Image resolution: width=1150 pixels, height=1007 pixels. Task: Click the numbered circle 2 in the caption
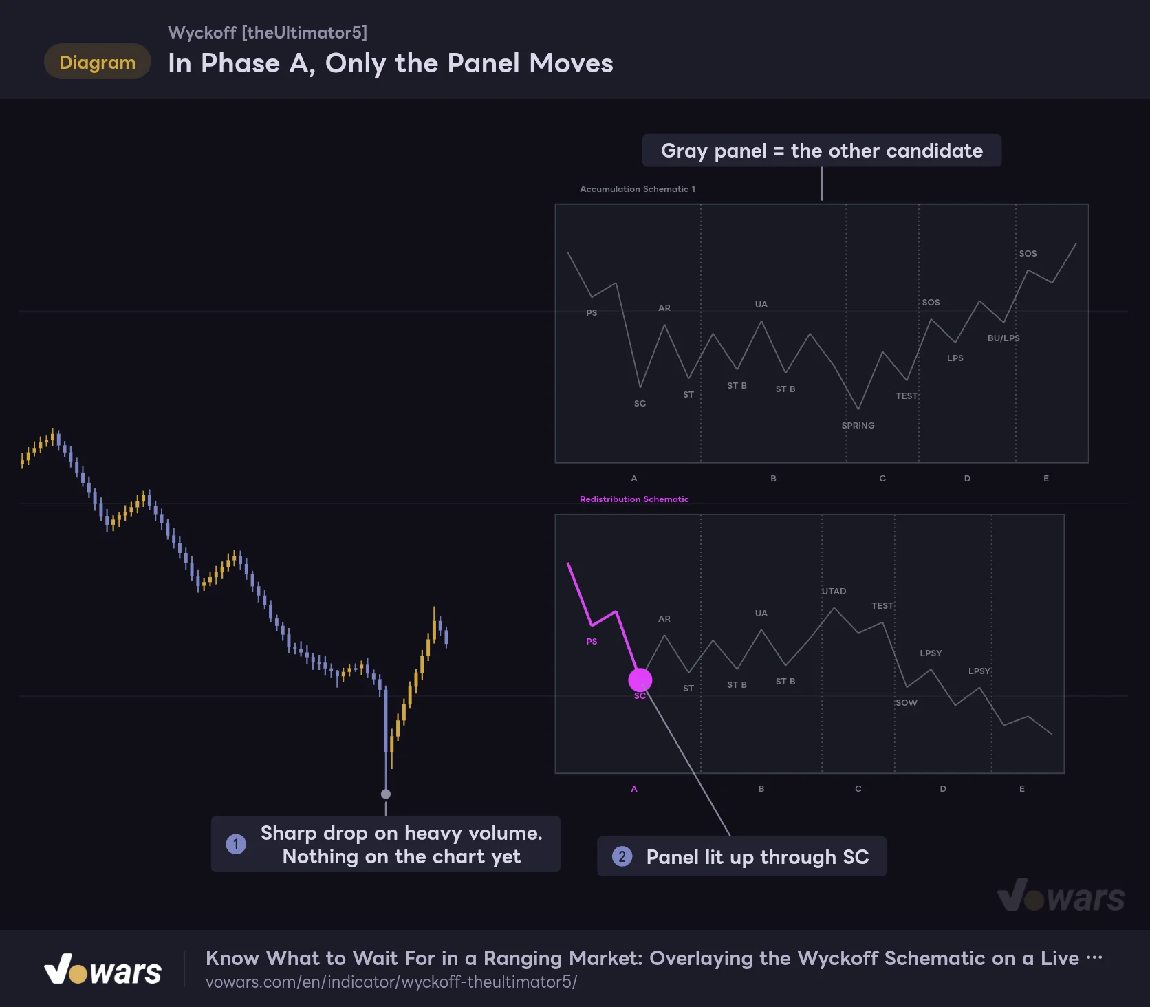point(622,856)
